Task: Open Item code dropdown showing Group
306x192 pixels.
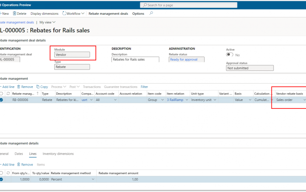Action: (162, 100)
